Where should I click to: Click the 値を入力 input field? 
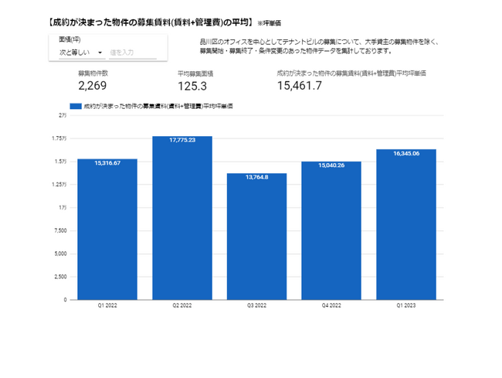point(131,52)
